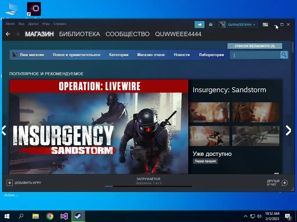This screenshot has width=297, height=222.
Task: Open the Вид menu
Action: [x=21, y=24]
